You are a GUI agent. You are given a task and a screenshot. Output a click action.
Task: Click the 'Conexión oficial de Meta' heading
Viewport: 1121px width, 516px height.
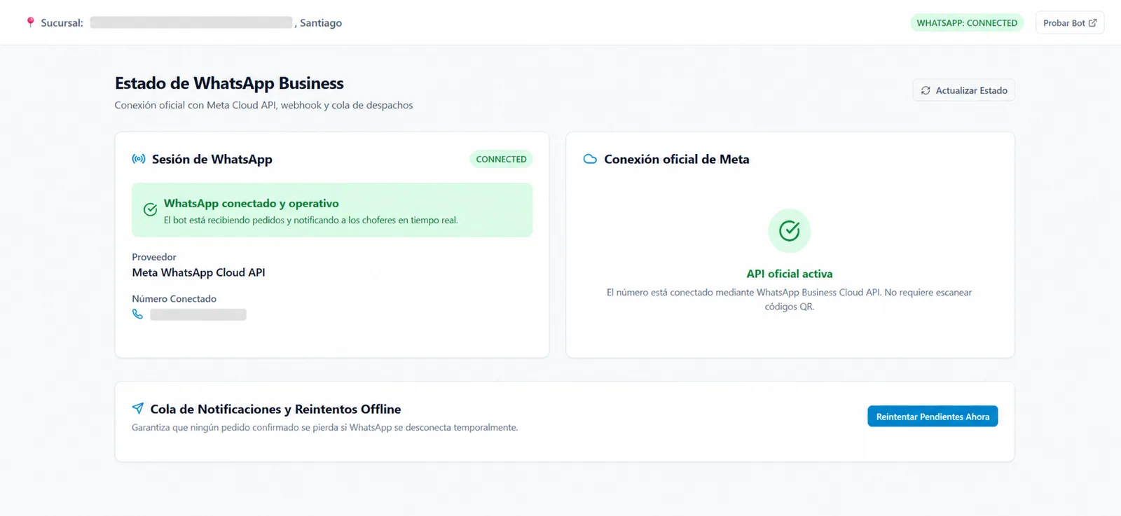click(677, 159)
